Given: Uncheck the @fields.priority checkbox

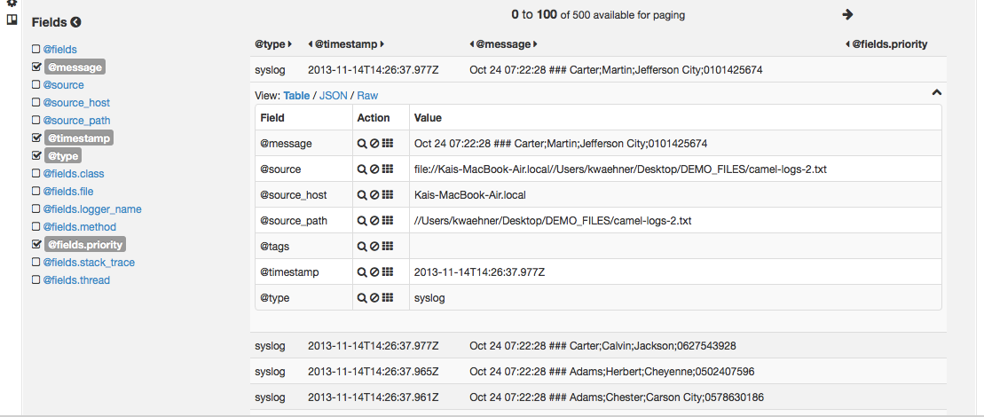Looking at the screenshot, I should click(x=36, y=245).
